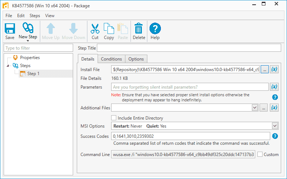Screen dimensions: 287x179
Task: Click the Install File path field
Action: click(185, 69)
